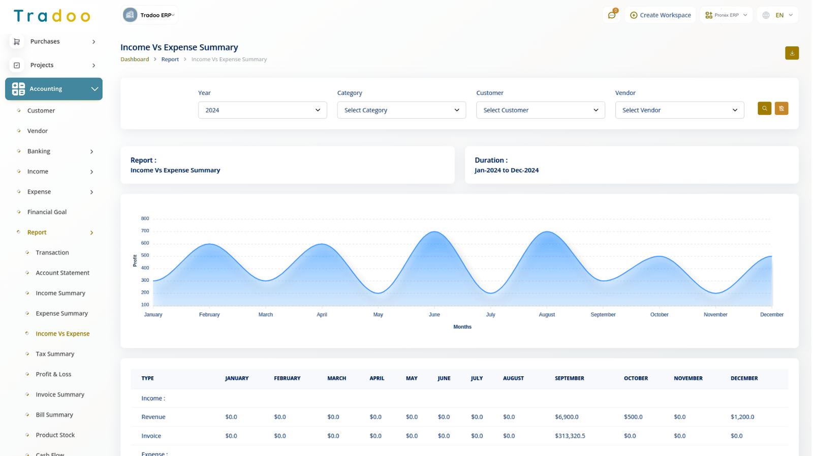The image size is (813, 456).
Task: Click the June peak on the chart
Action: (434, 232)
